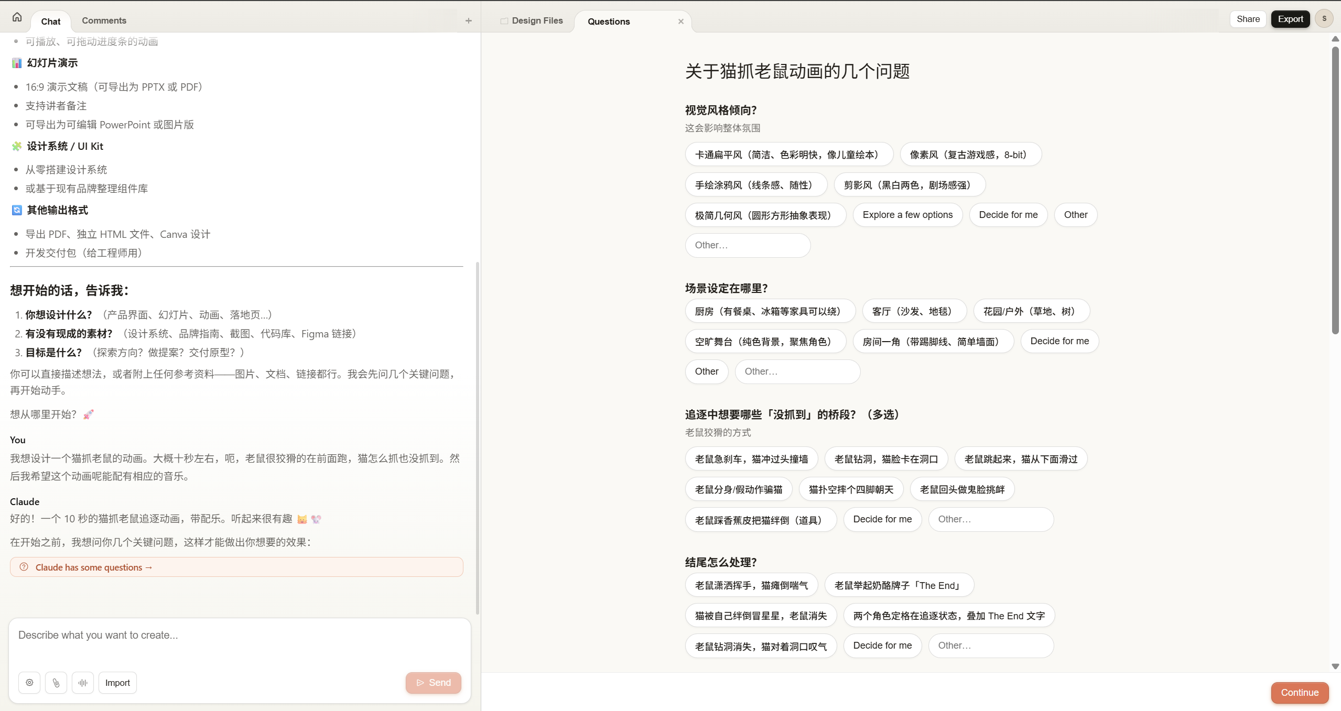The width and height of the screenshot is (1341, 711).
Task: Click the scroll-up arrow of Questions panel
Action: pos(1335,39)
